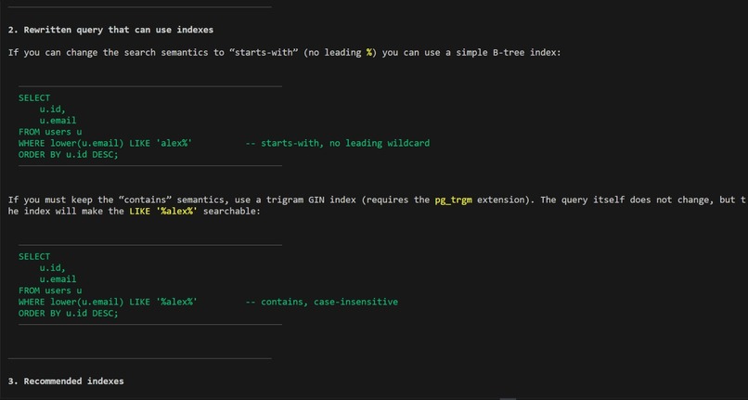Click the words "trigram GIN index"
This screenshot has width=748, height=400.
311,200
